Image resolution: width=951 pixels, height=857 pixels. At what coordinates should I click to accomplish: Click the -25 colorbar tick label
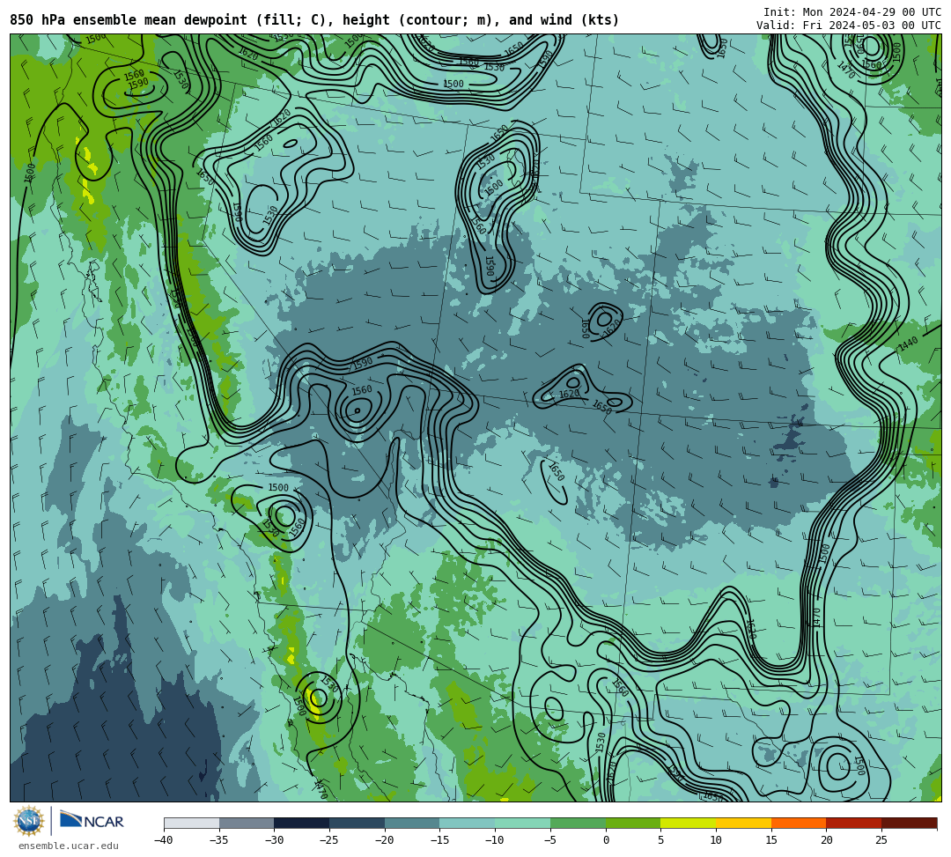click(329, 840)
